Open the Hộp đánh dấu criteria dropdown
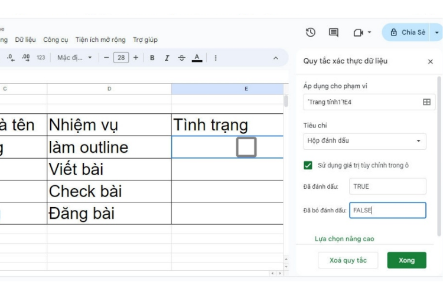Screen dimensions: 443x295 point(364,141)
